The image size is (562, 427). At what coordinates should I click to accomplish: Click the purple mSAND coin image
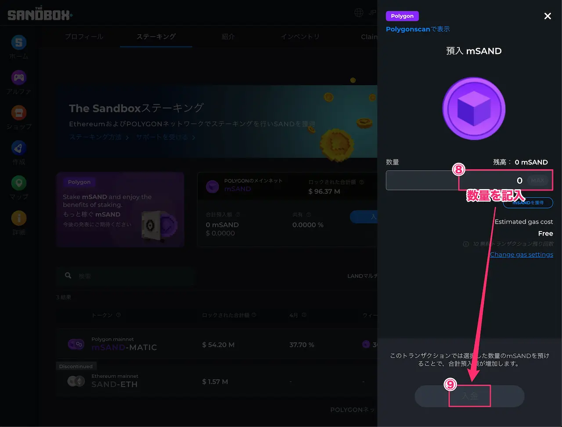pos(474,109)
